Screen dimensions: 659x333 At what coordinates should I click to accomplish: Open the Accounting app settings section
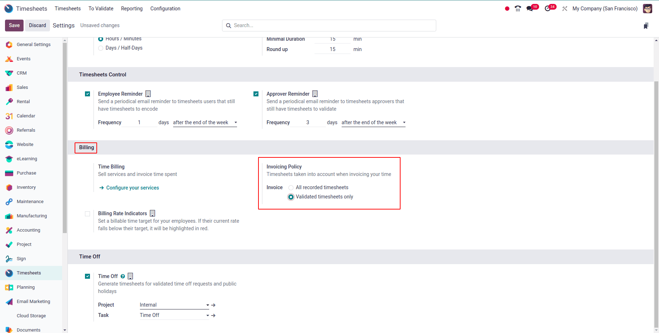coord(28,230)
